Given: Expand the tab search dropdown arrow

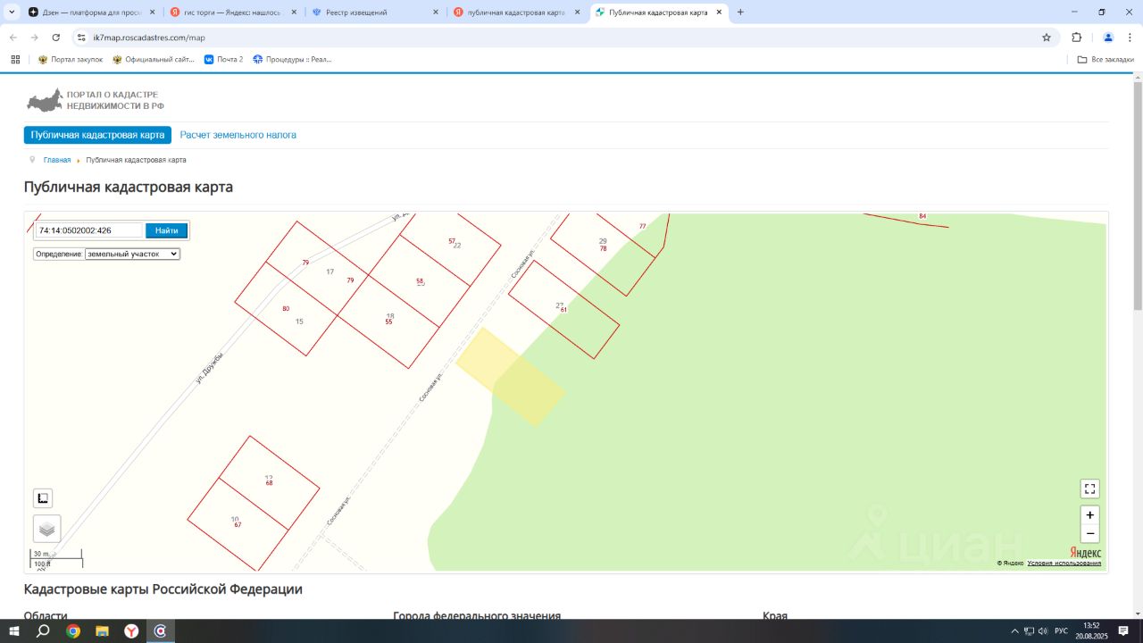Looking at the screenshot, I should click(12, 13).
